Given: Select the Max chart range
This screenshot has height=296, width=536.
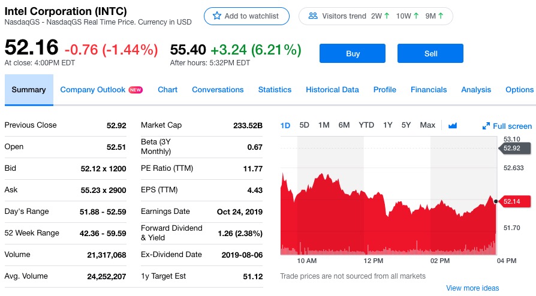Looking at the screenshot, I should [x=427, y=125].
